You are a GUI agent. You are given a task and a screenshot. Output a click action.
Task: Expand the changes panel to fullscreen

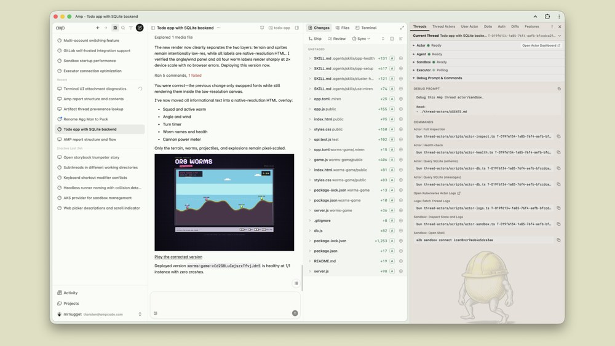coord(402,28)
